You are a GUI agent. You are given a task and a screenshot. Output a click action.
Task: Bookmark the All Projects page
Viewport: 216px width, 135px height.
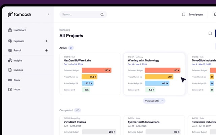pos(210,33)
